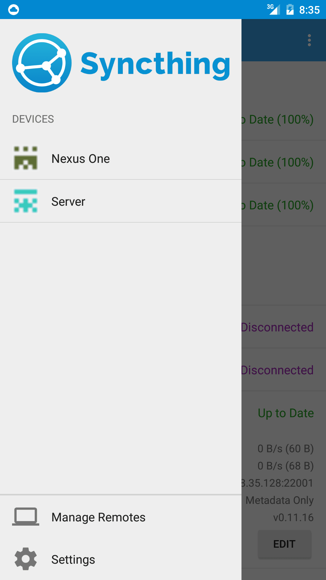Open the Nexus One device identicon
This screenshot has width=326, height=580.
tap(26, 158)
